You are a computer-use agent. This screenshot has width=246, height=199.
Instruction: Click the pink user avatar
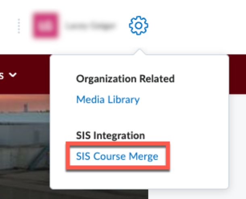coord(45,26)
